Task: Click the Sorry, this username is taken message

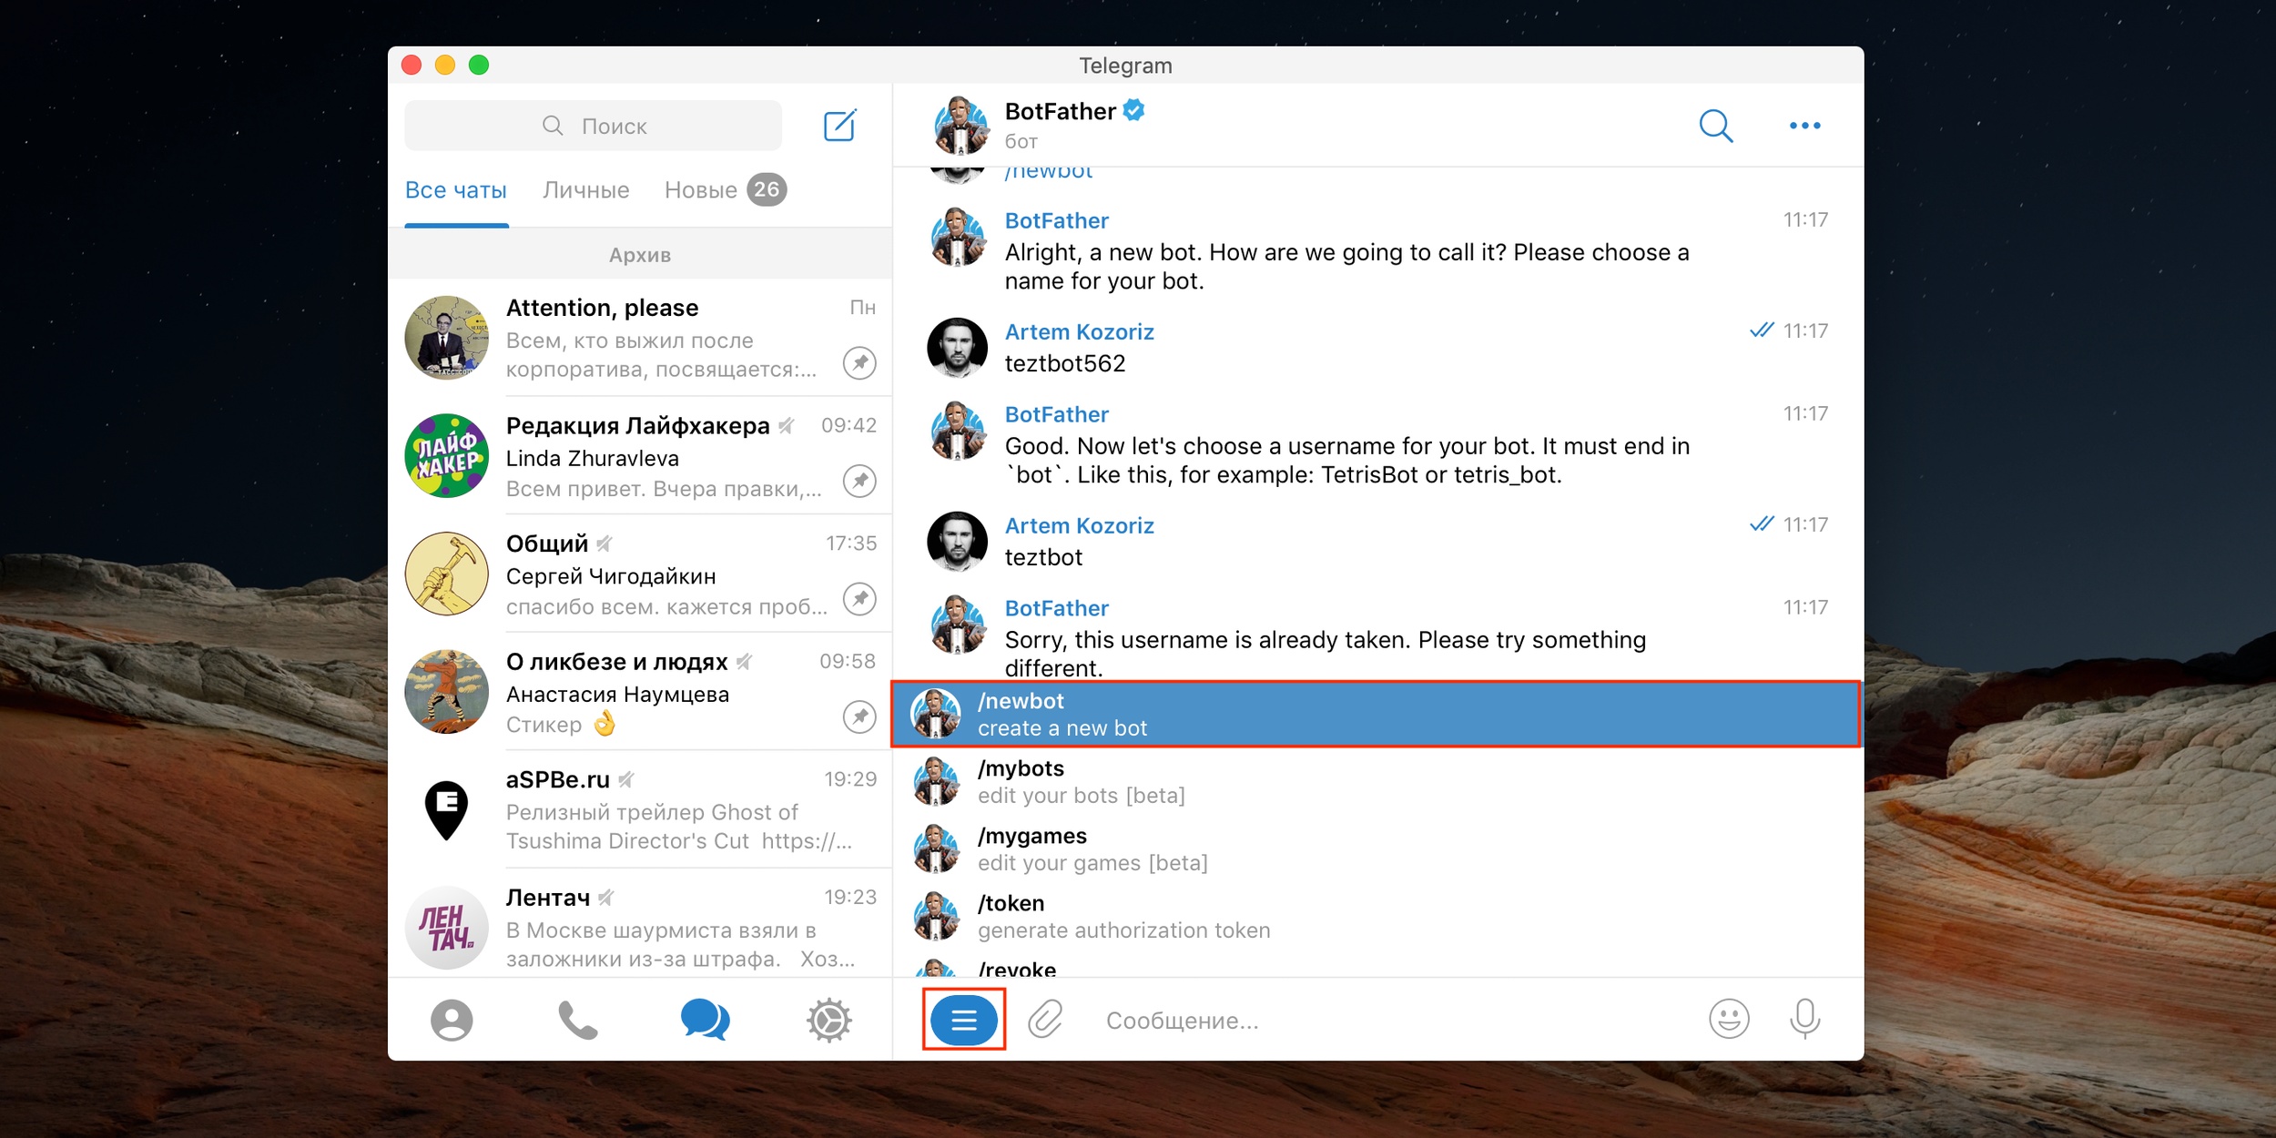Action: pyautogui.click(x=1325, y=655)
